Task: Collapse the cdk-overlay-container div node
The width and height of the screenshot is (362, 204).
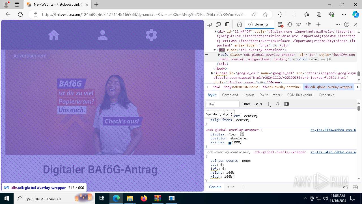Action: (x=215, y=50)
